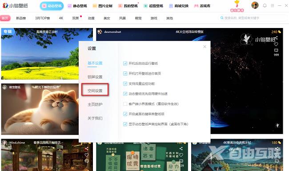
Task: Open 锁屏设置 tab in settings
Action: pos(95,77)
